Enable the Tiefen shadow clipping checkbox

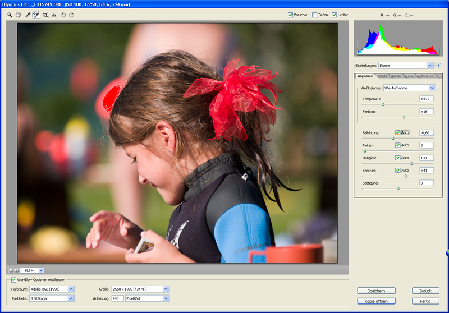(314, 15)
